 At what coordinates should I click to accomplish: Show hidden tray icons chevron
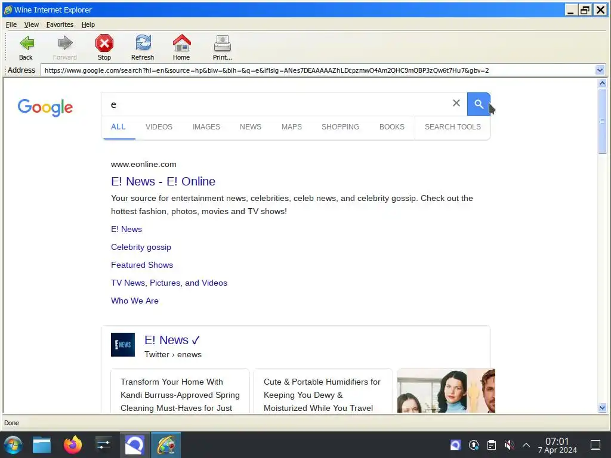click(x=526, y=445)
